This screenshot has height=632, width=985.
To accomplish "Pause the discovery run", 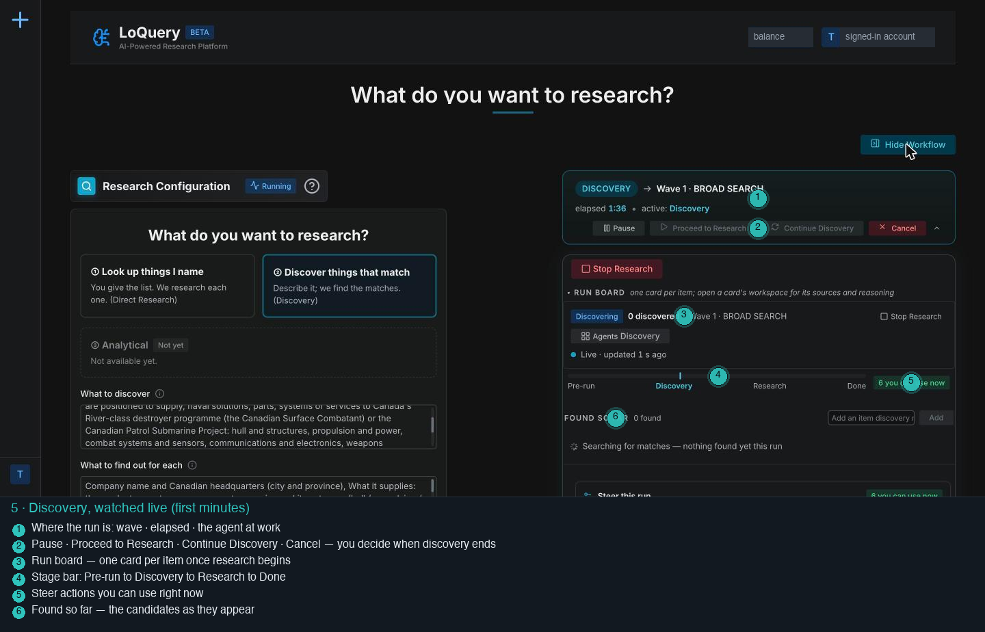I will [x=618, y=228].
